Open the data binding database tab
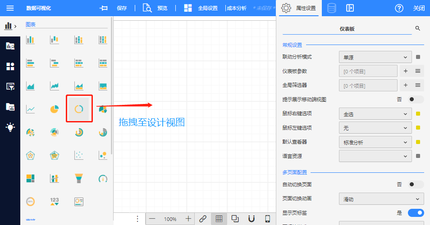430x225 pixels. (x=331, y=8)
